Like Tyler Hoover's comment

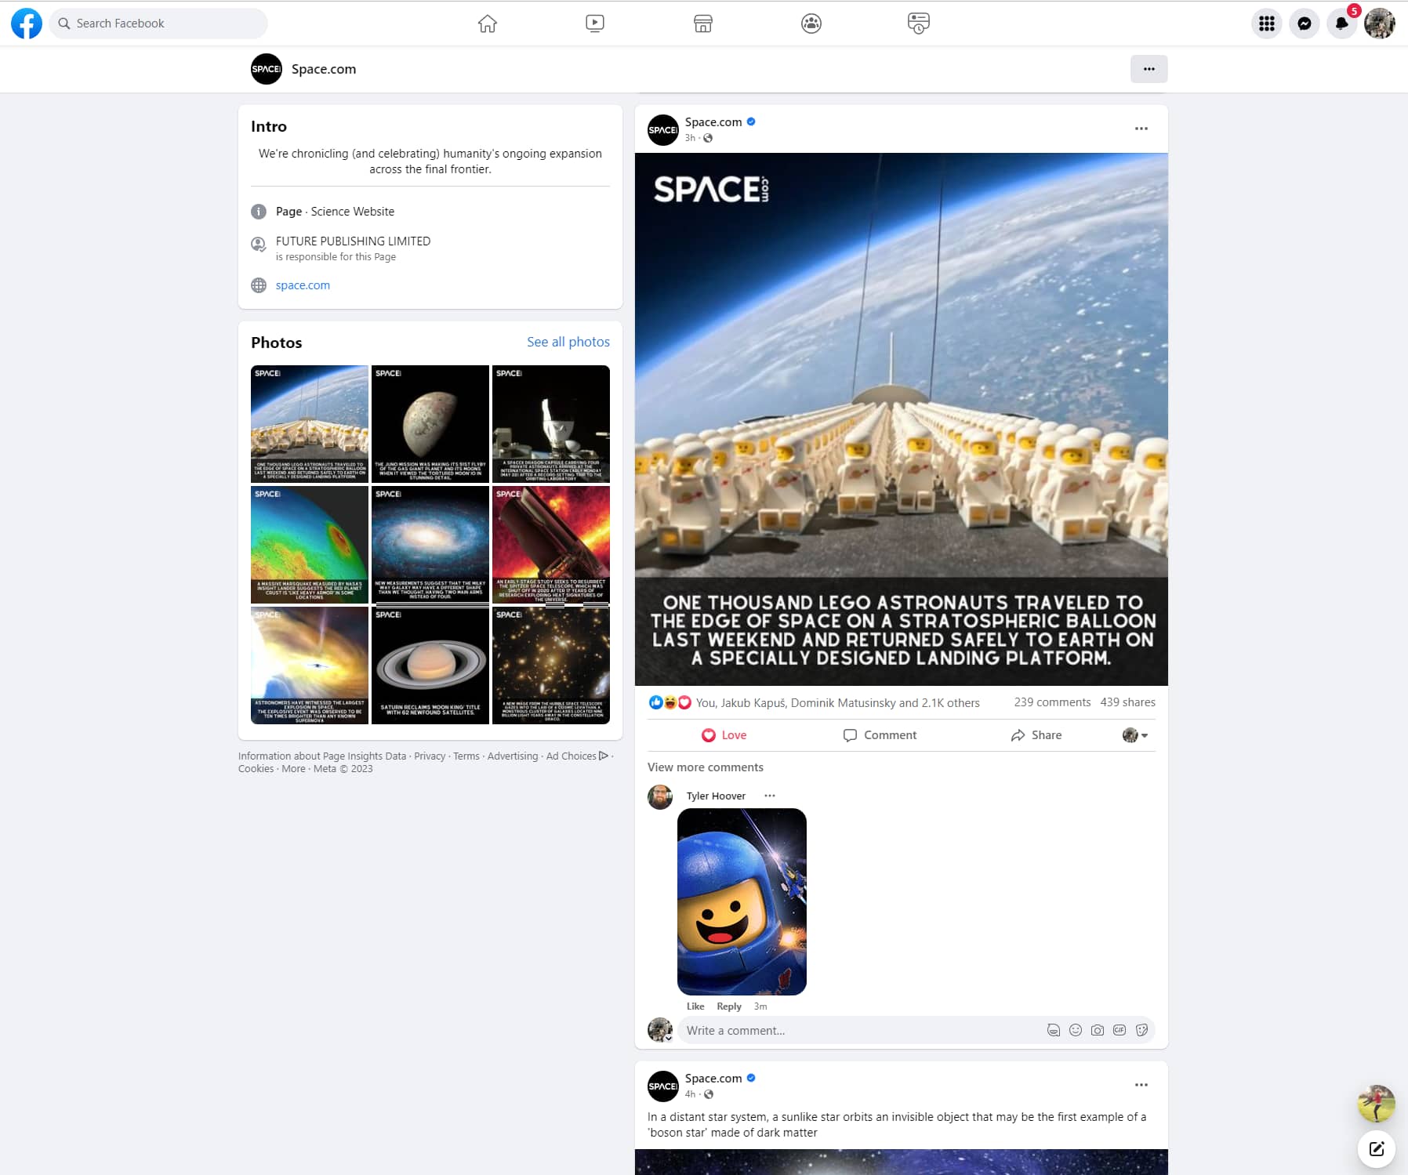[x=695, y=1006]
